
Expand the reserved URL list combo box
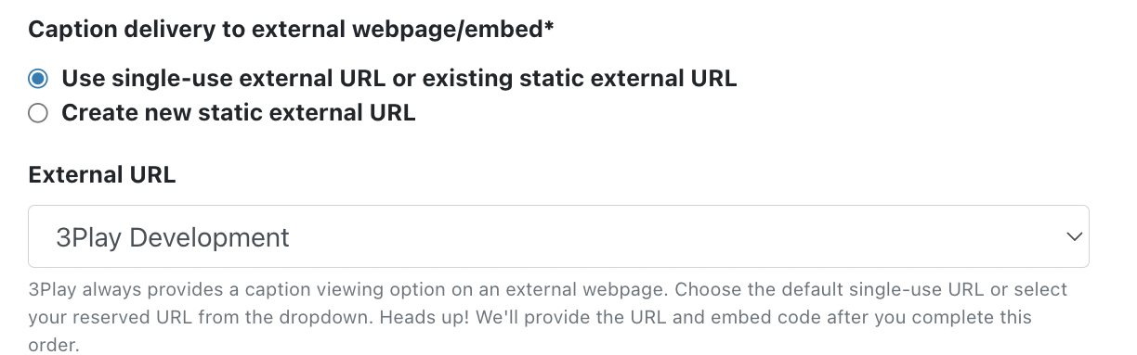558,237
